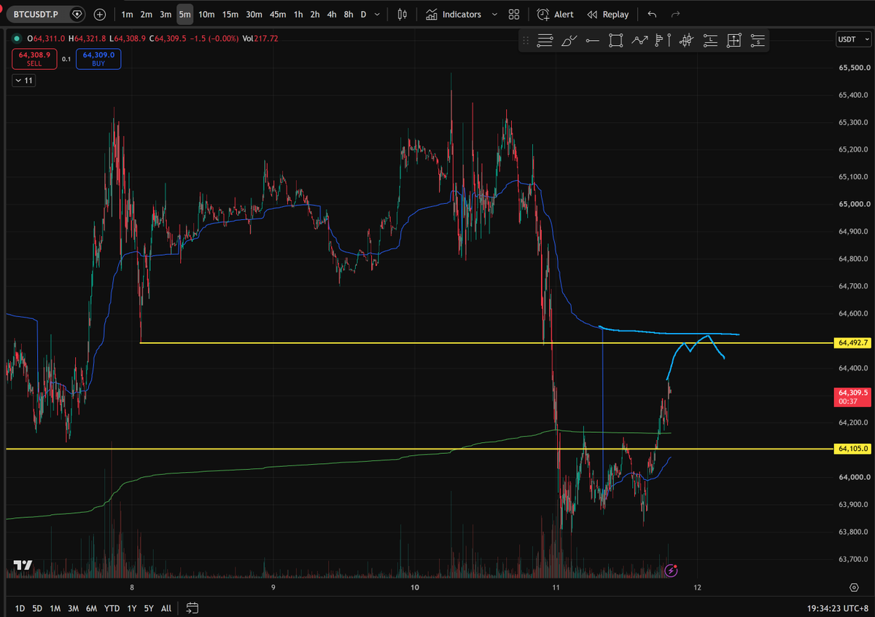Image resolution: width=875 pixels, height=617 pixels.
Task: Click the 64,492.7 yellow price label
Action: [852, 342]
